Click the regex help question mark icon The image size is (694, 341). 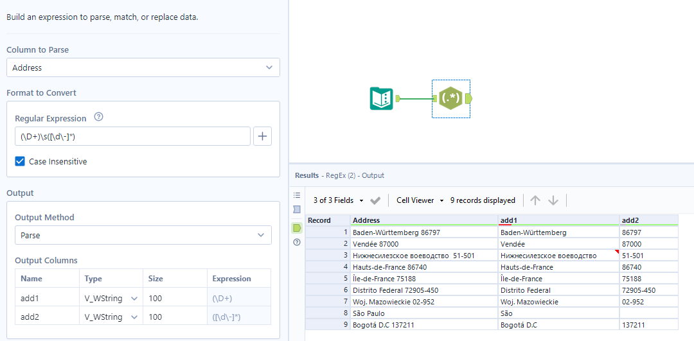pos(98,118)
